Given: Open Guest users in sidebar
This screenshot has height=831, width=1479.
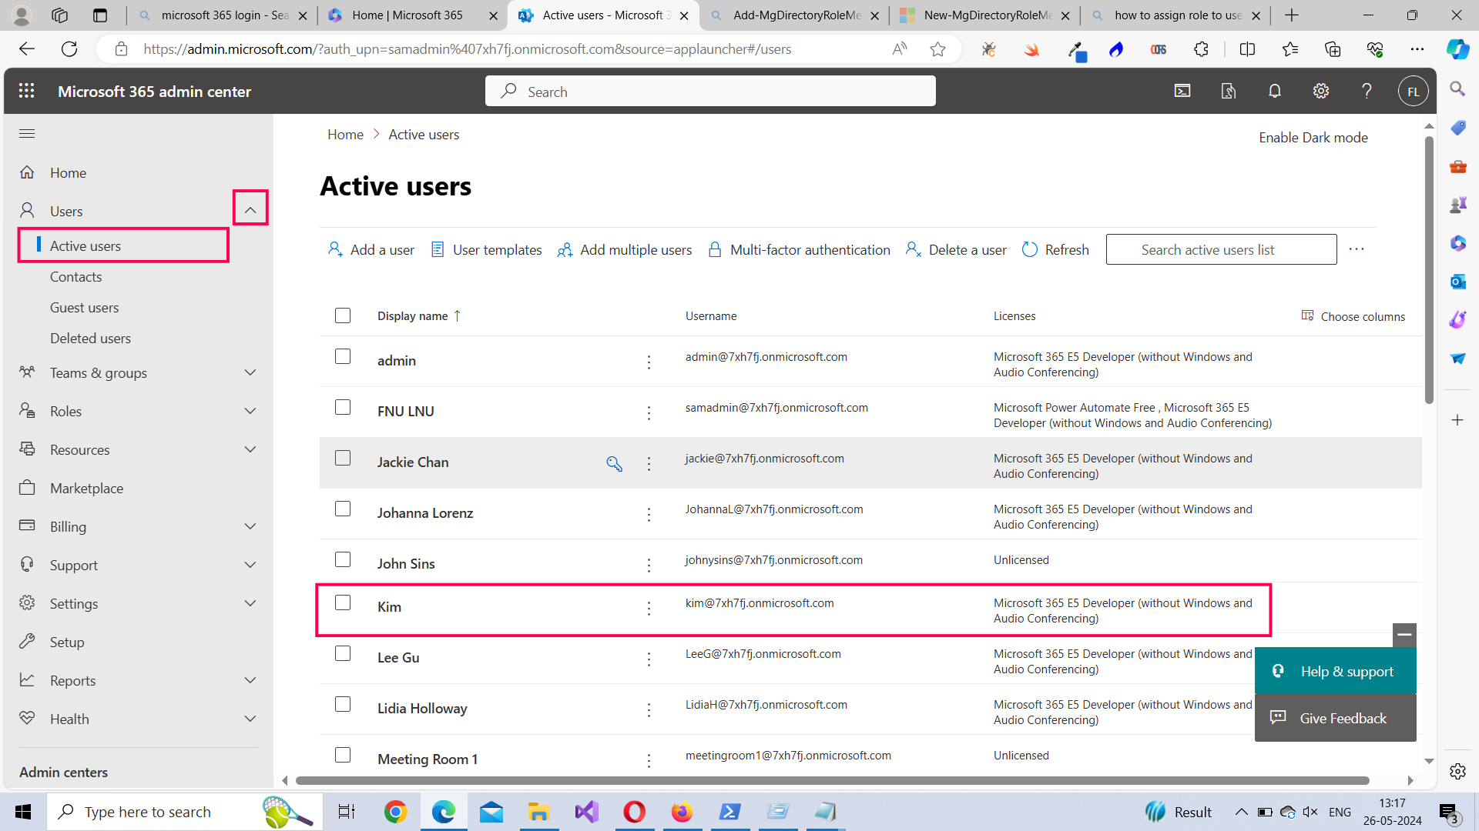Looking at the screenshot, I should 84,308.
